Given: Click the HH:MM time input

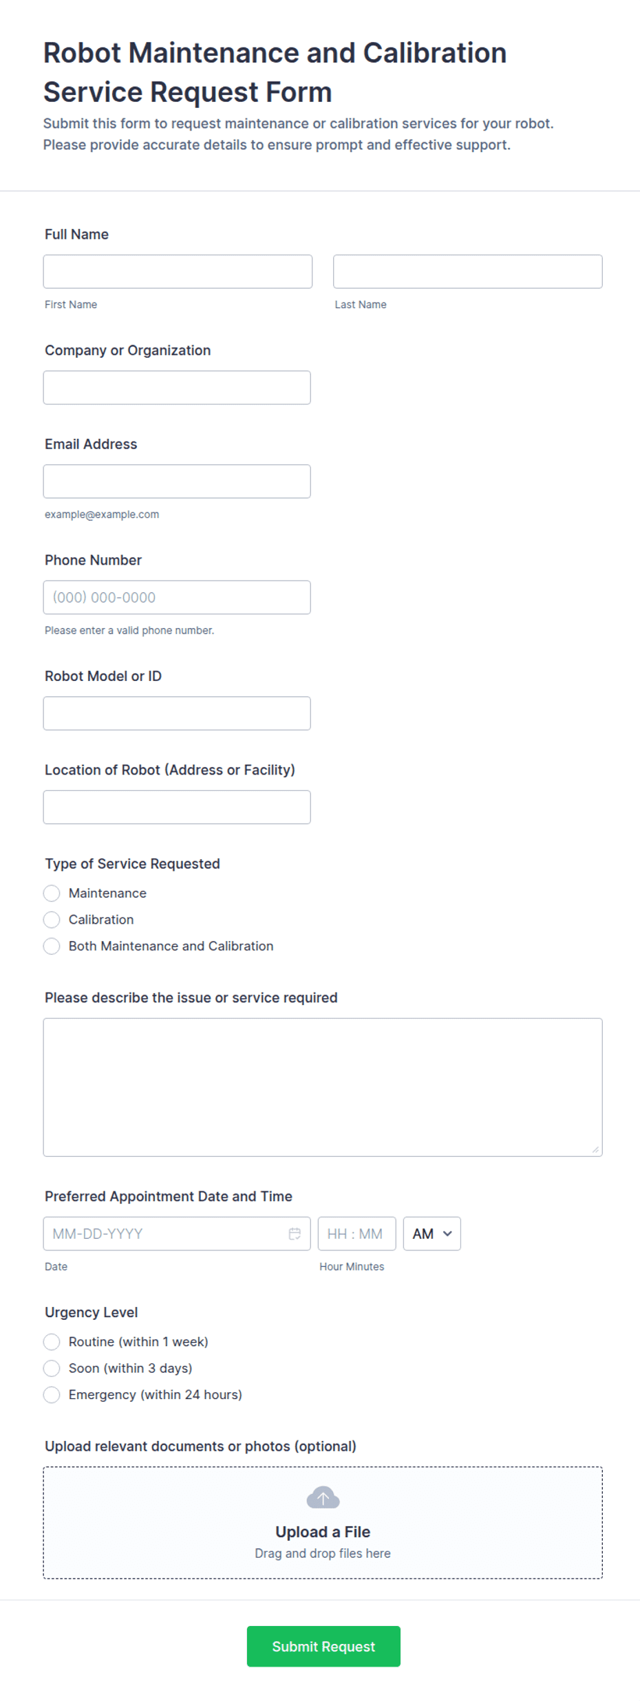Looking at the screenshot, I should coord(356,1233).
